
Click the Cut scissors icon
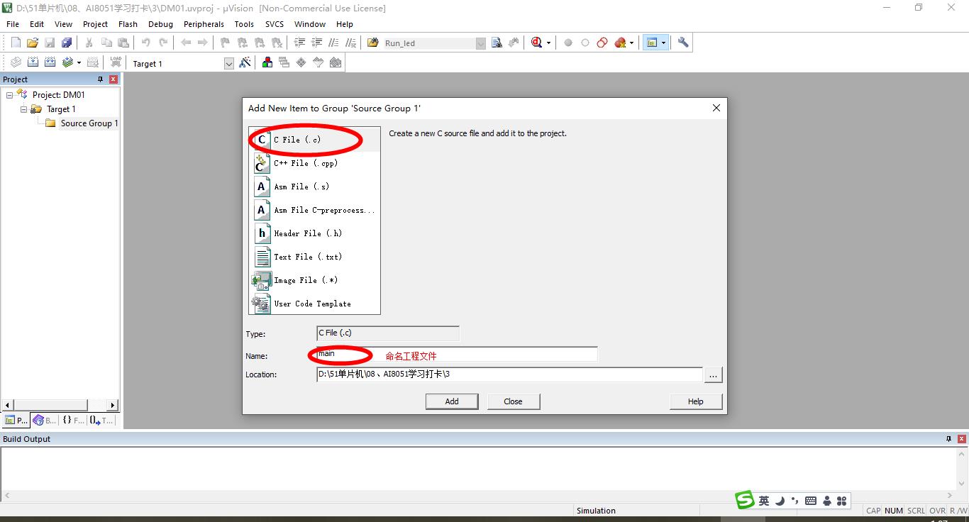pyautogui.click(x=89, y=43)
